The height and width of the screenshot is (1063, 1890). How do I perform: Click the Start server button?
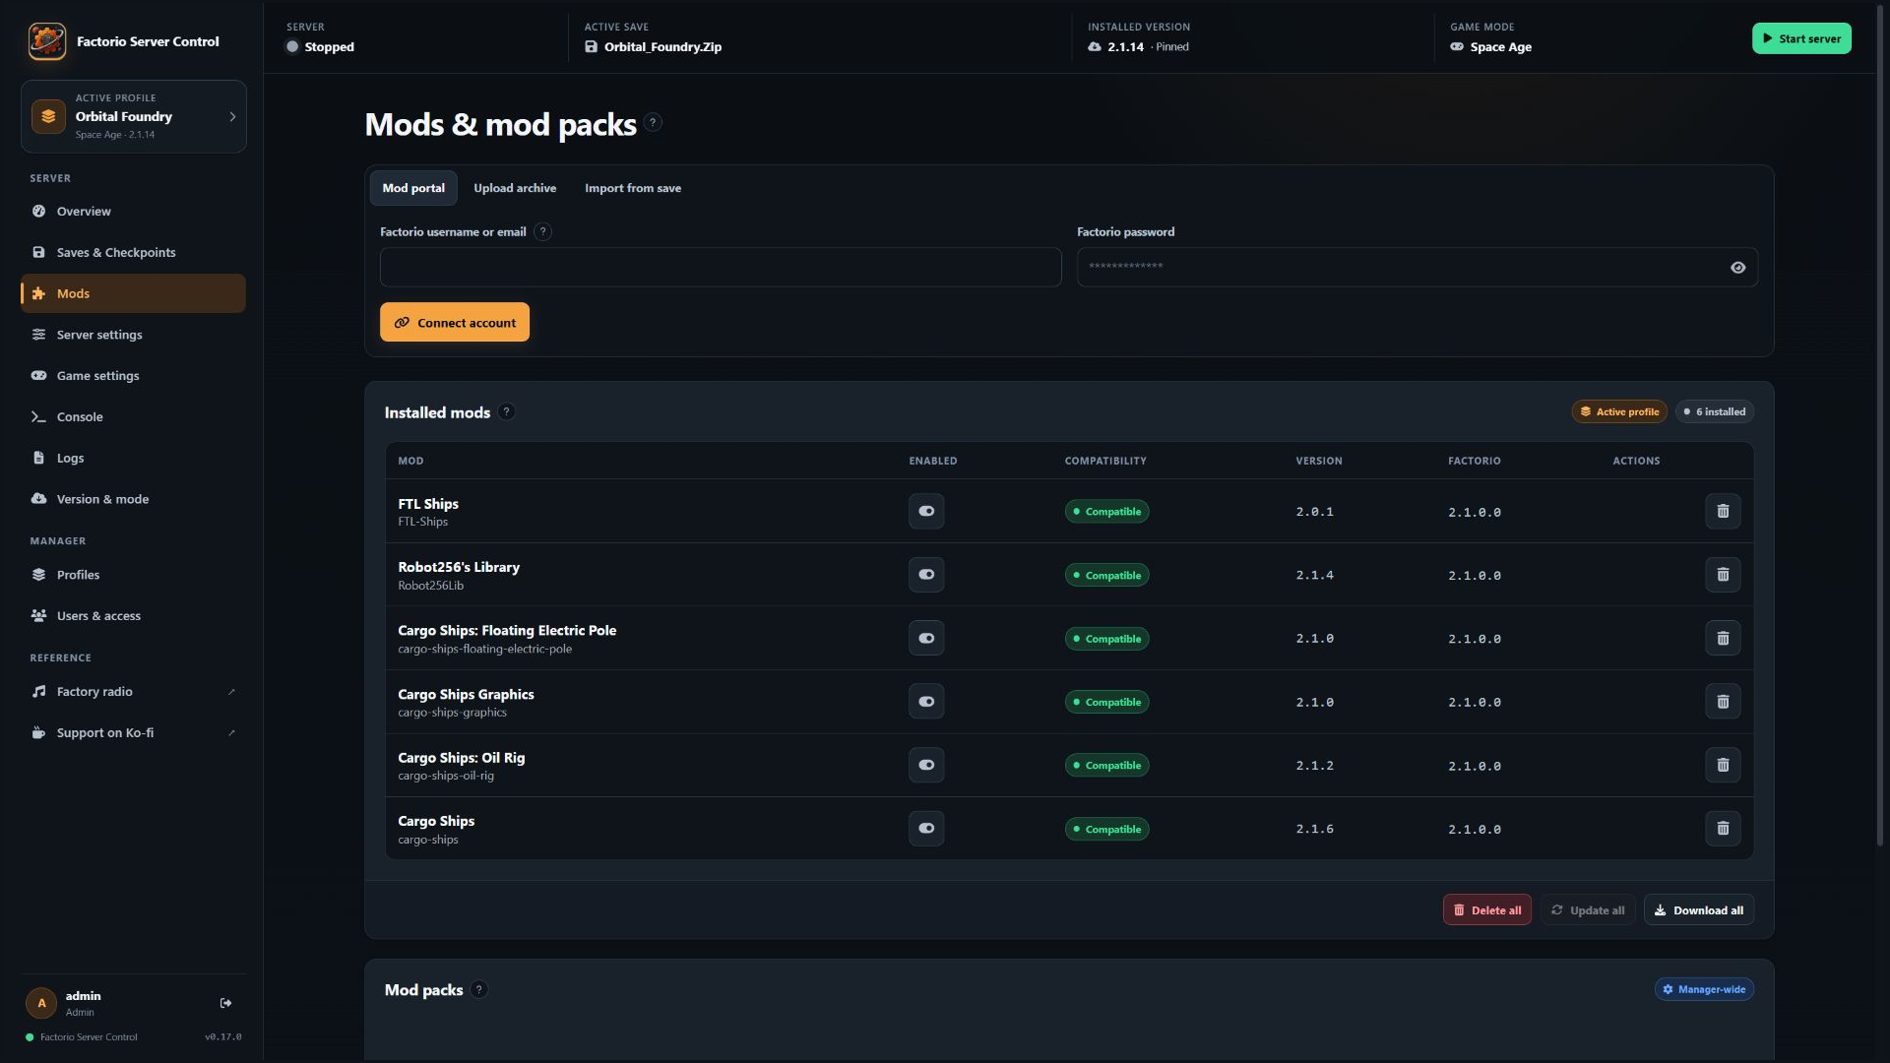1801,38
